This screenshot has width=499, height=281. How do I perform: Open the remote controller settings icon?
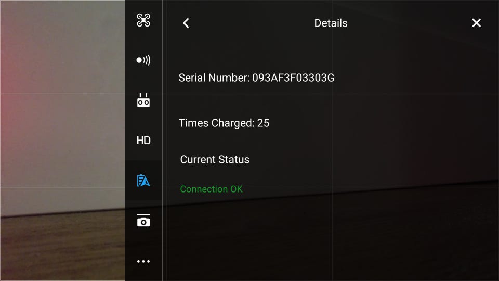pyautogui.click(x=143, y=100)
